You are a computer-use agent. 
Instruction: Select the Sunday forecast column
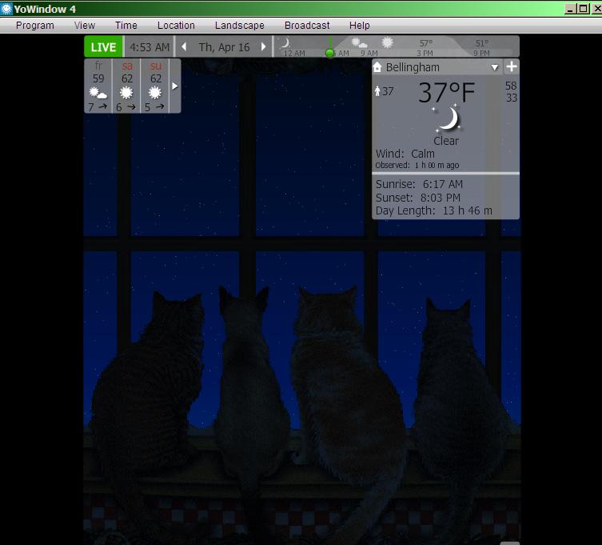(155, 86)
